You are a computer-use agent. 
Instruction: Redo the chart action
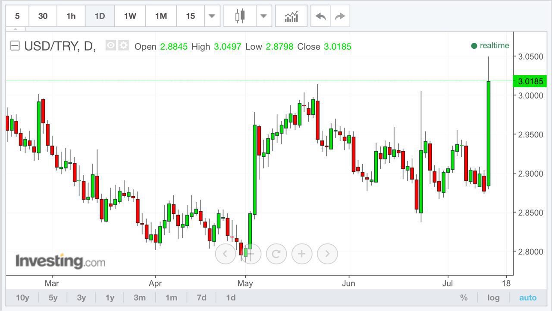pos(340,16)
